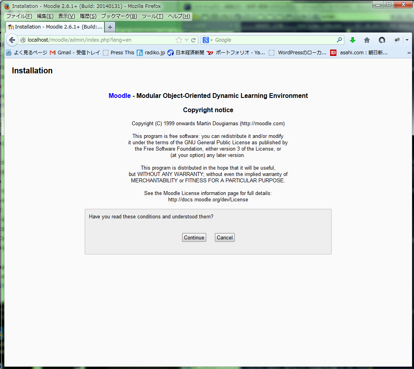Expand the URL history dropdown arrow
Screen dimensions: 414x369
(x=187, y=40)
